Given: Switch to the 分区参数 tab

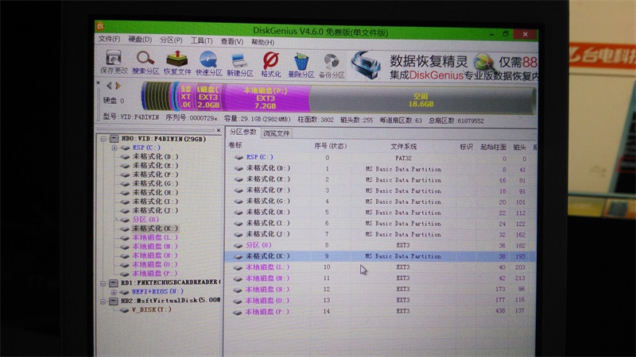Looking at the screenshot, I should pos(243,132).
